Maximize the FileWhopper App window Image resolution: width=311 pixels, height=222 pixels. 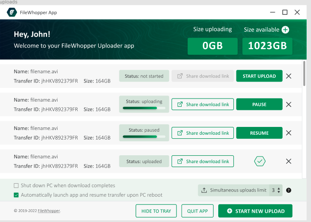285,12
